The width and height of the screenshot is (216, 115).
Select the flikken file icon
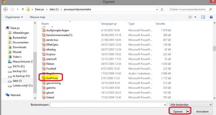[44, 64]
